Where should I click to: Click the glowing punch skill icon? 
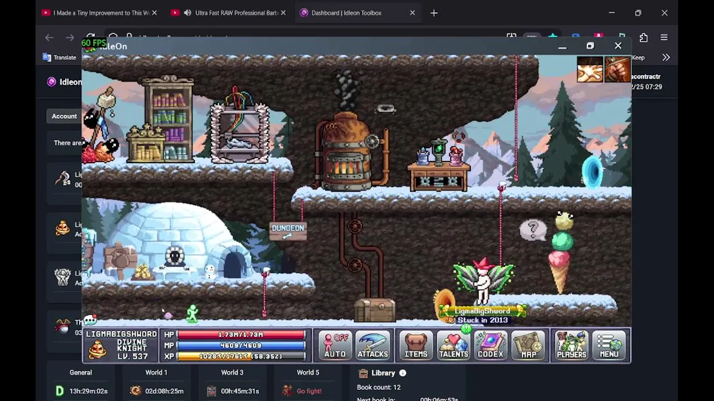[590, 70]
